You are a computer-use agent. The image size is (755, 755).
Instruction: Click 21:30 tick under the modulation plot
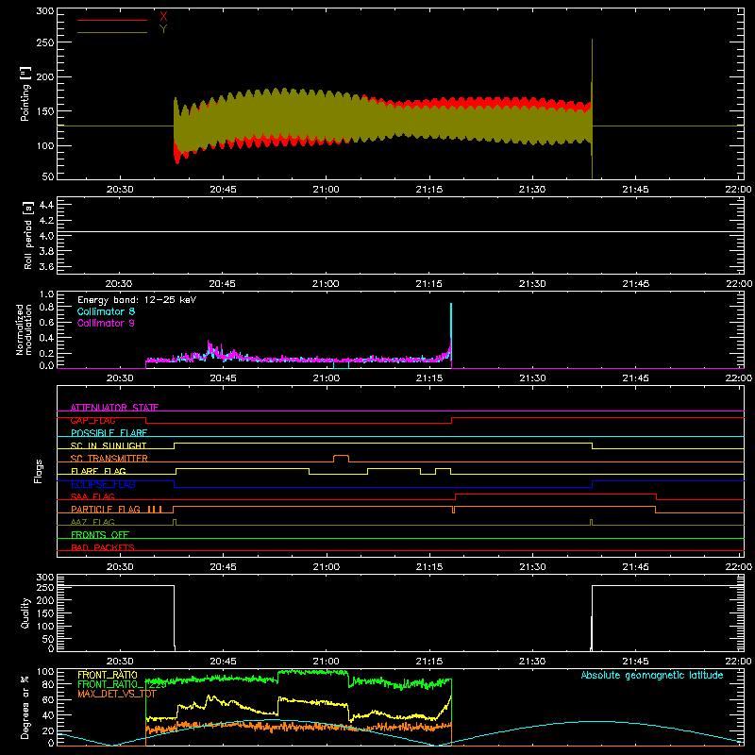[532, 378]
